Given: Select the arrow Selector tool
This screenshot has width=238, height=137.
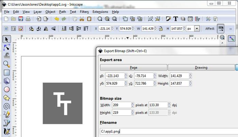Looking at the screenshot, I should coord(6,39).
